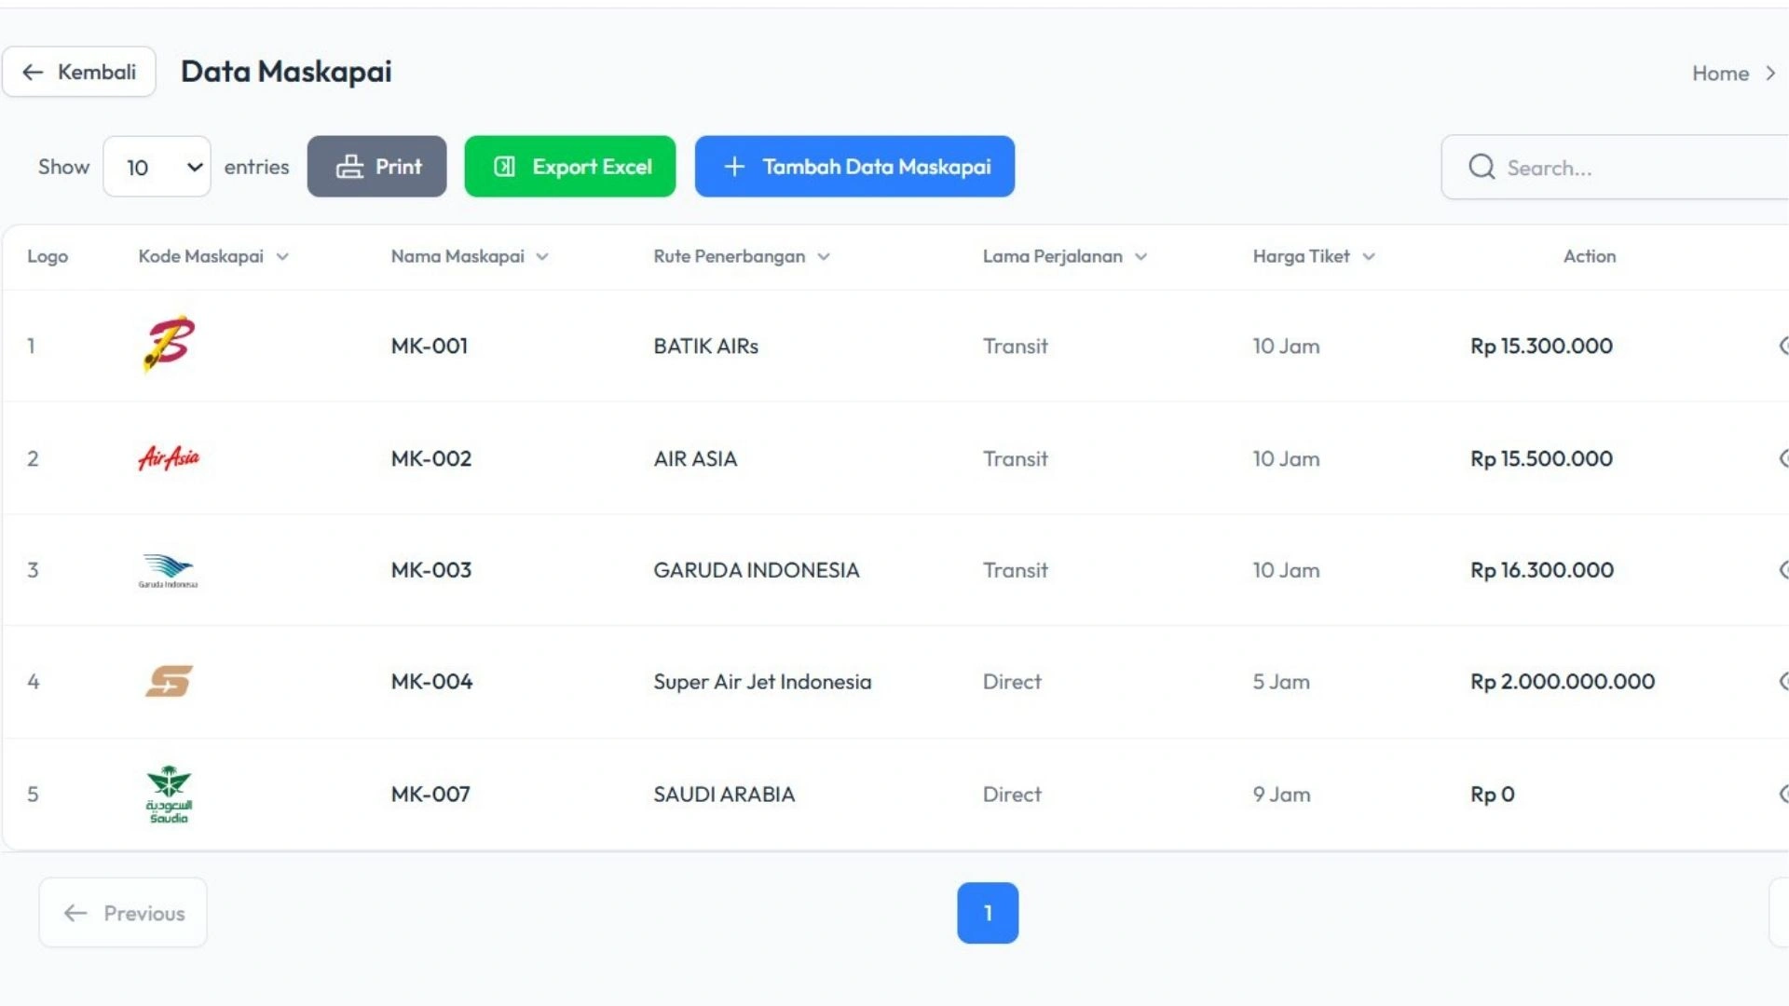
Task: Click the Super Air Jet logo
Action: [169, 681]
